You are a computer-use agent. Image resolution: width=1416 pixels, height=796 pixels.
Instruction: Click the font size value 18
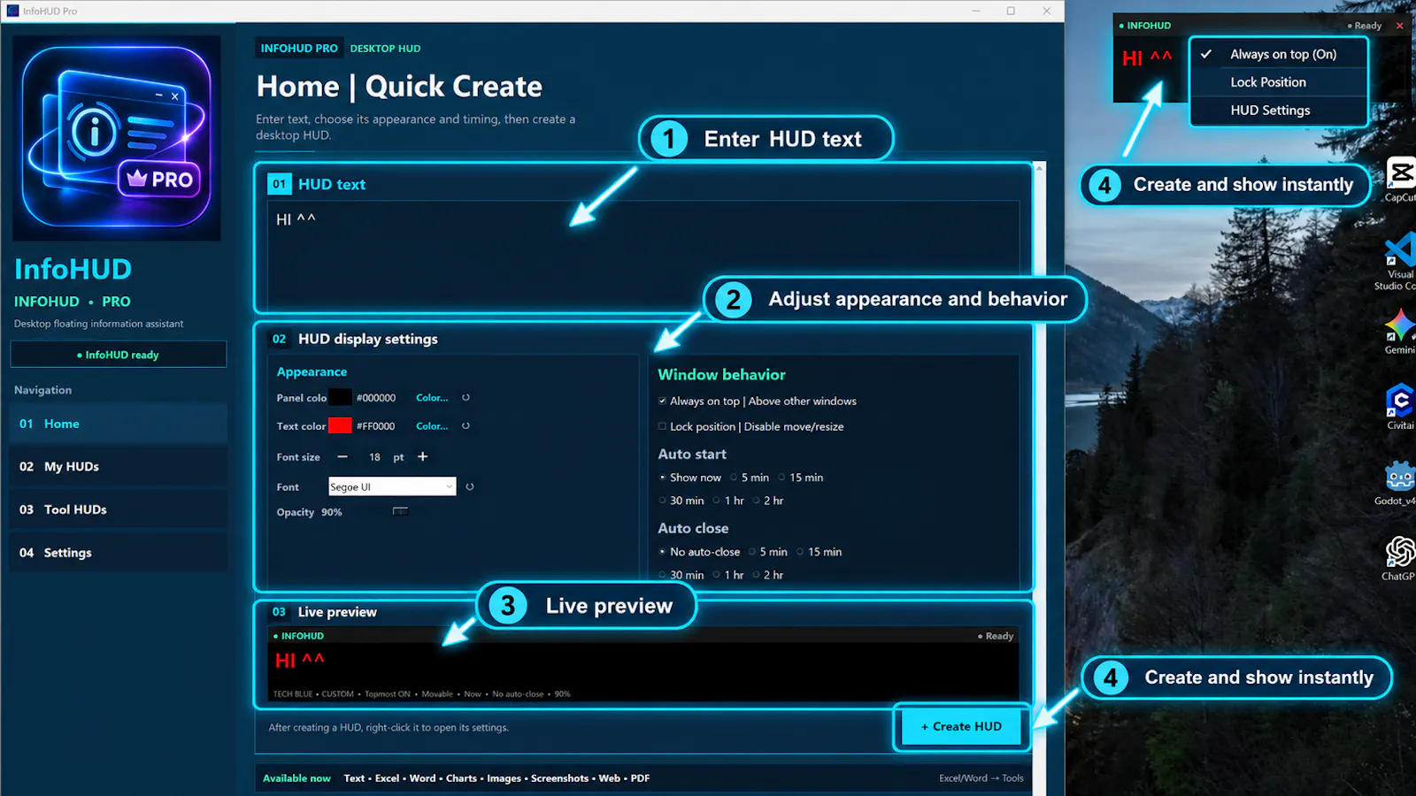point(374,457)
